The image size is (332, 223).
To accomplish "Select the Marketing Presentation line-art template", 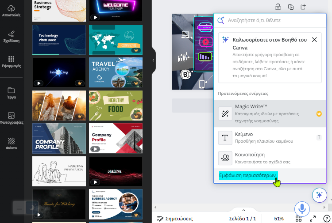I will [x=59, y=171].
